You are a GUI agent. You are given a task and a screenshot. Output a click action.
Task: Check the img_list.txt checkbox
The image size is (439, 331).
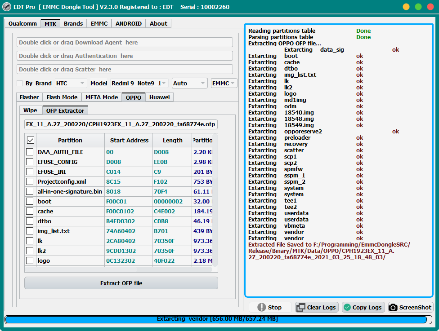(x=30, y=231)
